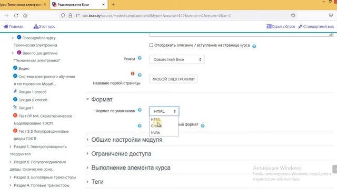Click the Глоссарий item icon
The width and height of the screenshot is (337, 189).
(19, 37)
